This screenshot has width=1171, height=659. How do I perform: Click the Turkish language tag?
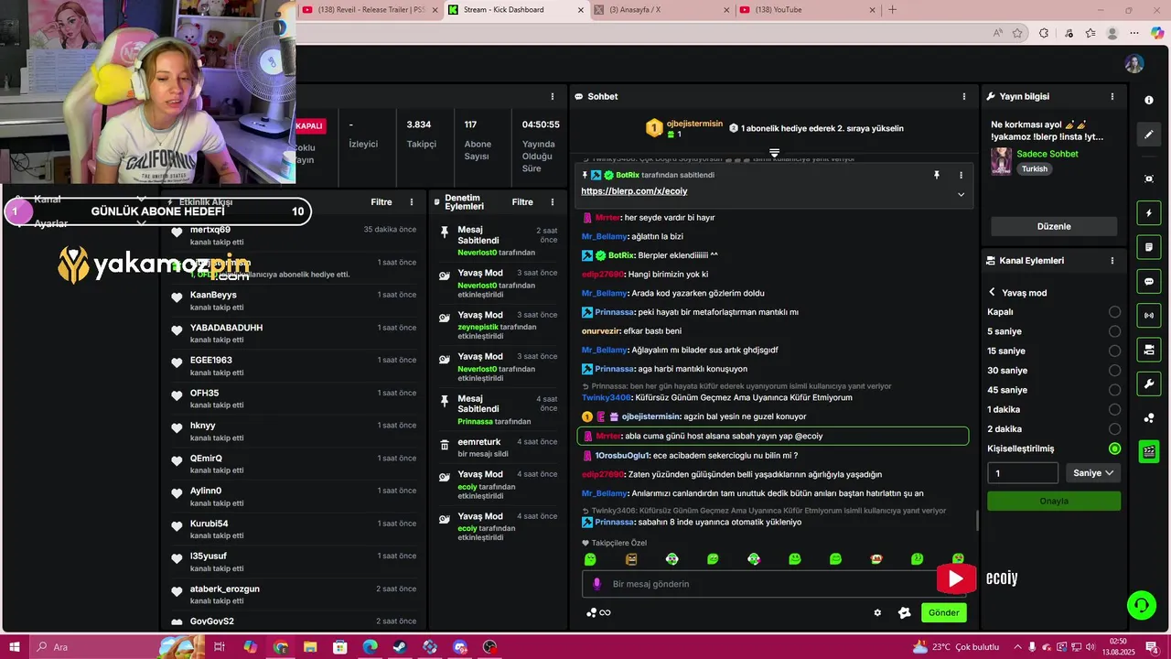point(1035,169)
